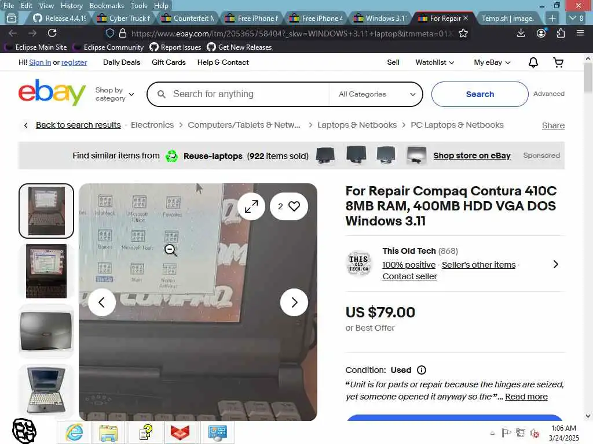Open the Firefox hamburger application menu
The height and width of the screenshot is (444, 593).
[580, 33]
